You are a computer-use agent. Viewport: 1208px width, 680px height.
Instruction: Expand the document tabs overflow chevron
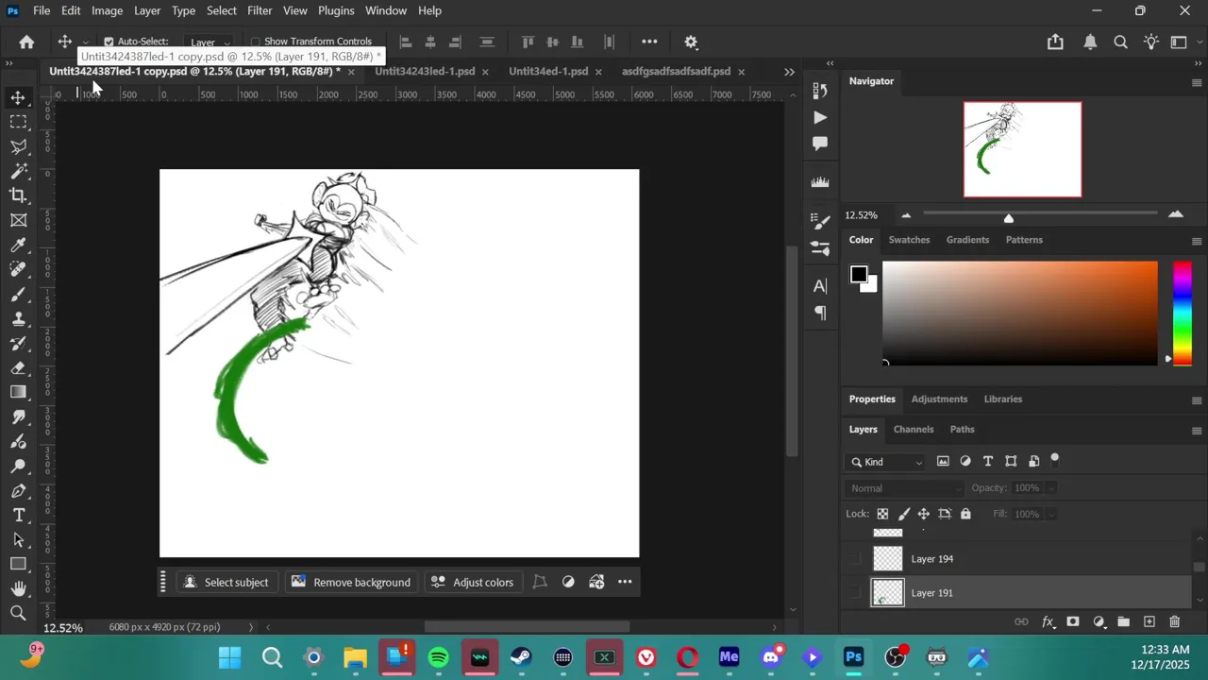(789, 72)
